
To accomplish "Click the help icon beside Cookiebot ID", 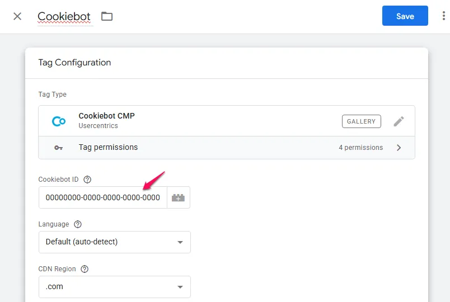I will coord(87,180).
